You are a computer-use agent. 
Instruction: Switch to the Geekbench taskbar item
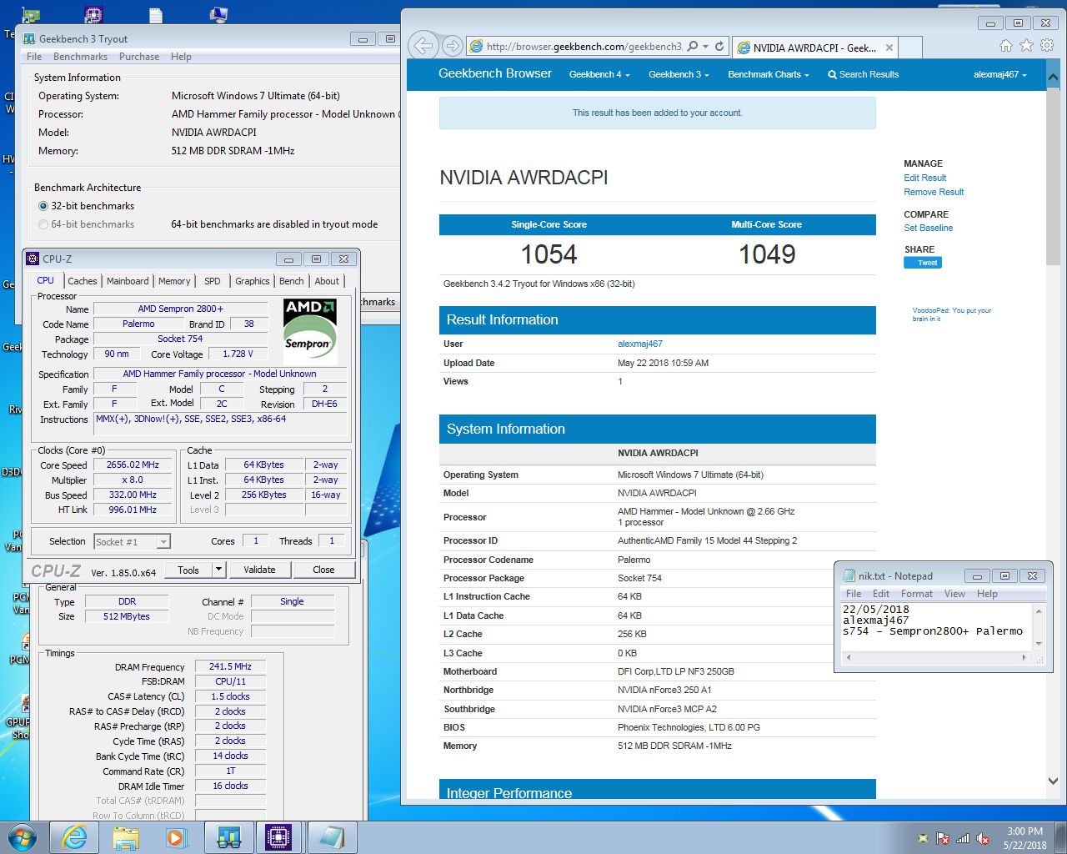click(228, 837)
